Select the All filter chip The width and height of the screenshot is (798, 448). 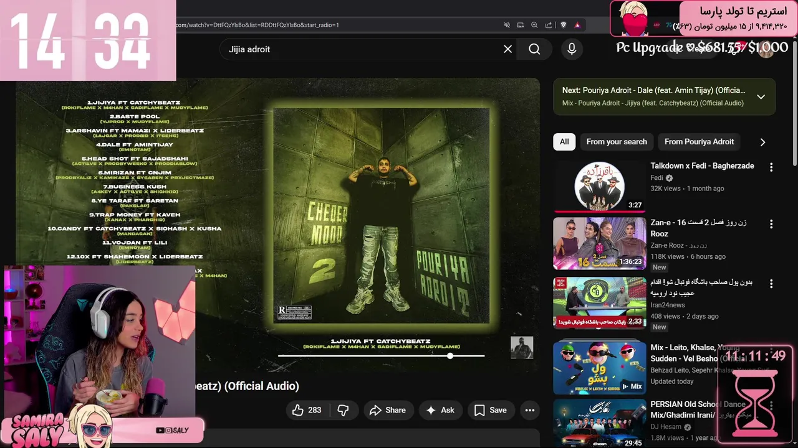pos(564,142)
